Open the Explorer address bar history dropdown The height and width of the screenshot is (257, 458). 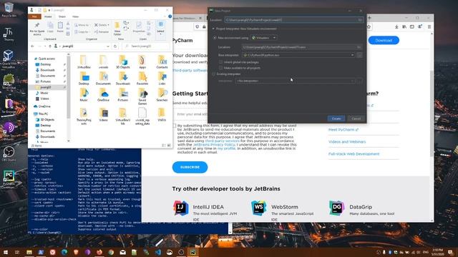(x=108, y=46)
